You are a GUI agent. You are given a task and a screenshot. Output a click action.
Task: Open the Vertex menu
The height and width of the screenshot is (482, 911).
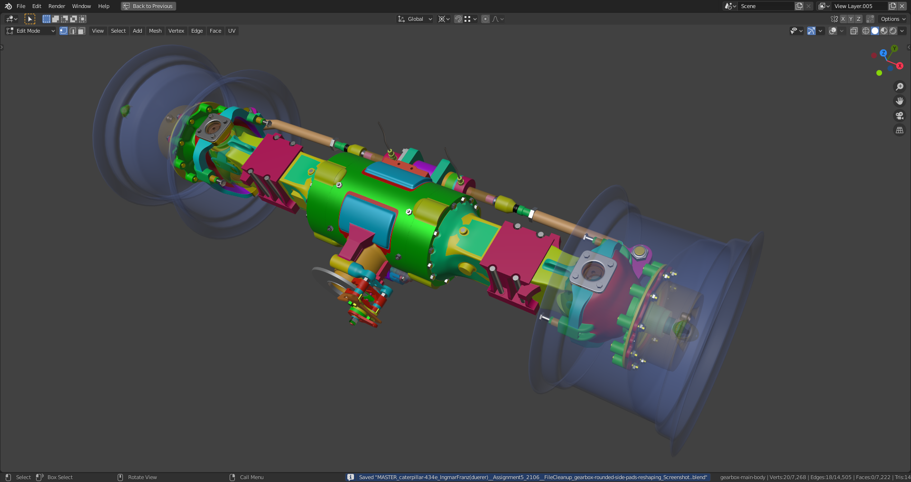pyautogui.click(x=176, y=31)
